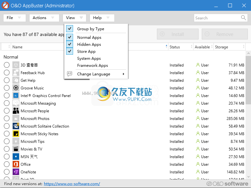Uncheck the Normal Apps option
Viewport: 251px width, 188px height.
click(70, 37)
